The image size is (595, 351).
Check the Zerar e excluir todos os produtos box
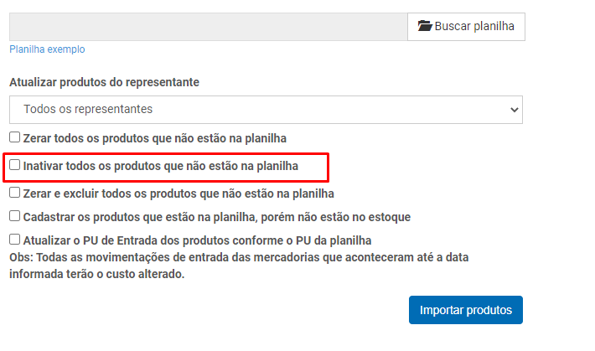[x=15, y=193]
